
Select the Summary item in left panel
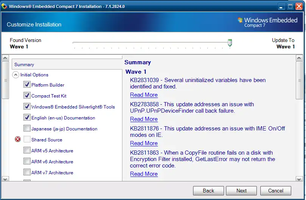pyautogui.click(x=24, y=65)
